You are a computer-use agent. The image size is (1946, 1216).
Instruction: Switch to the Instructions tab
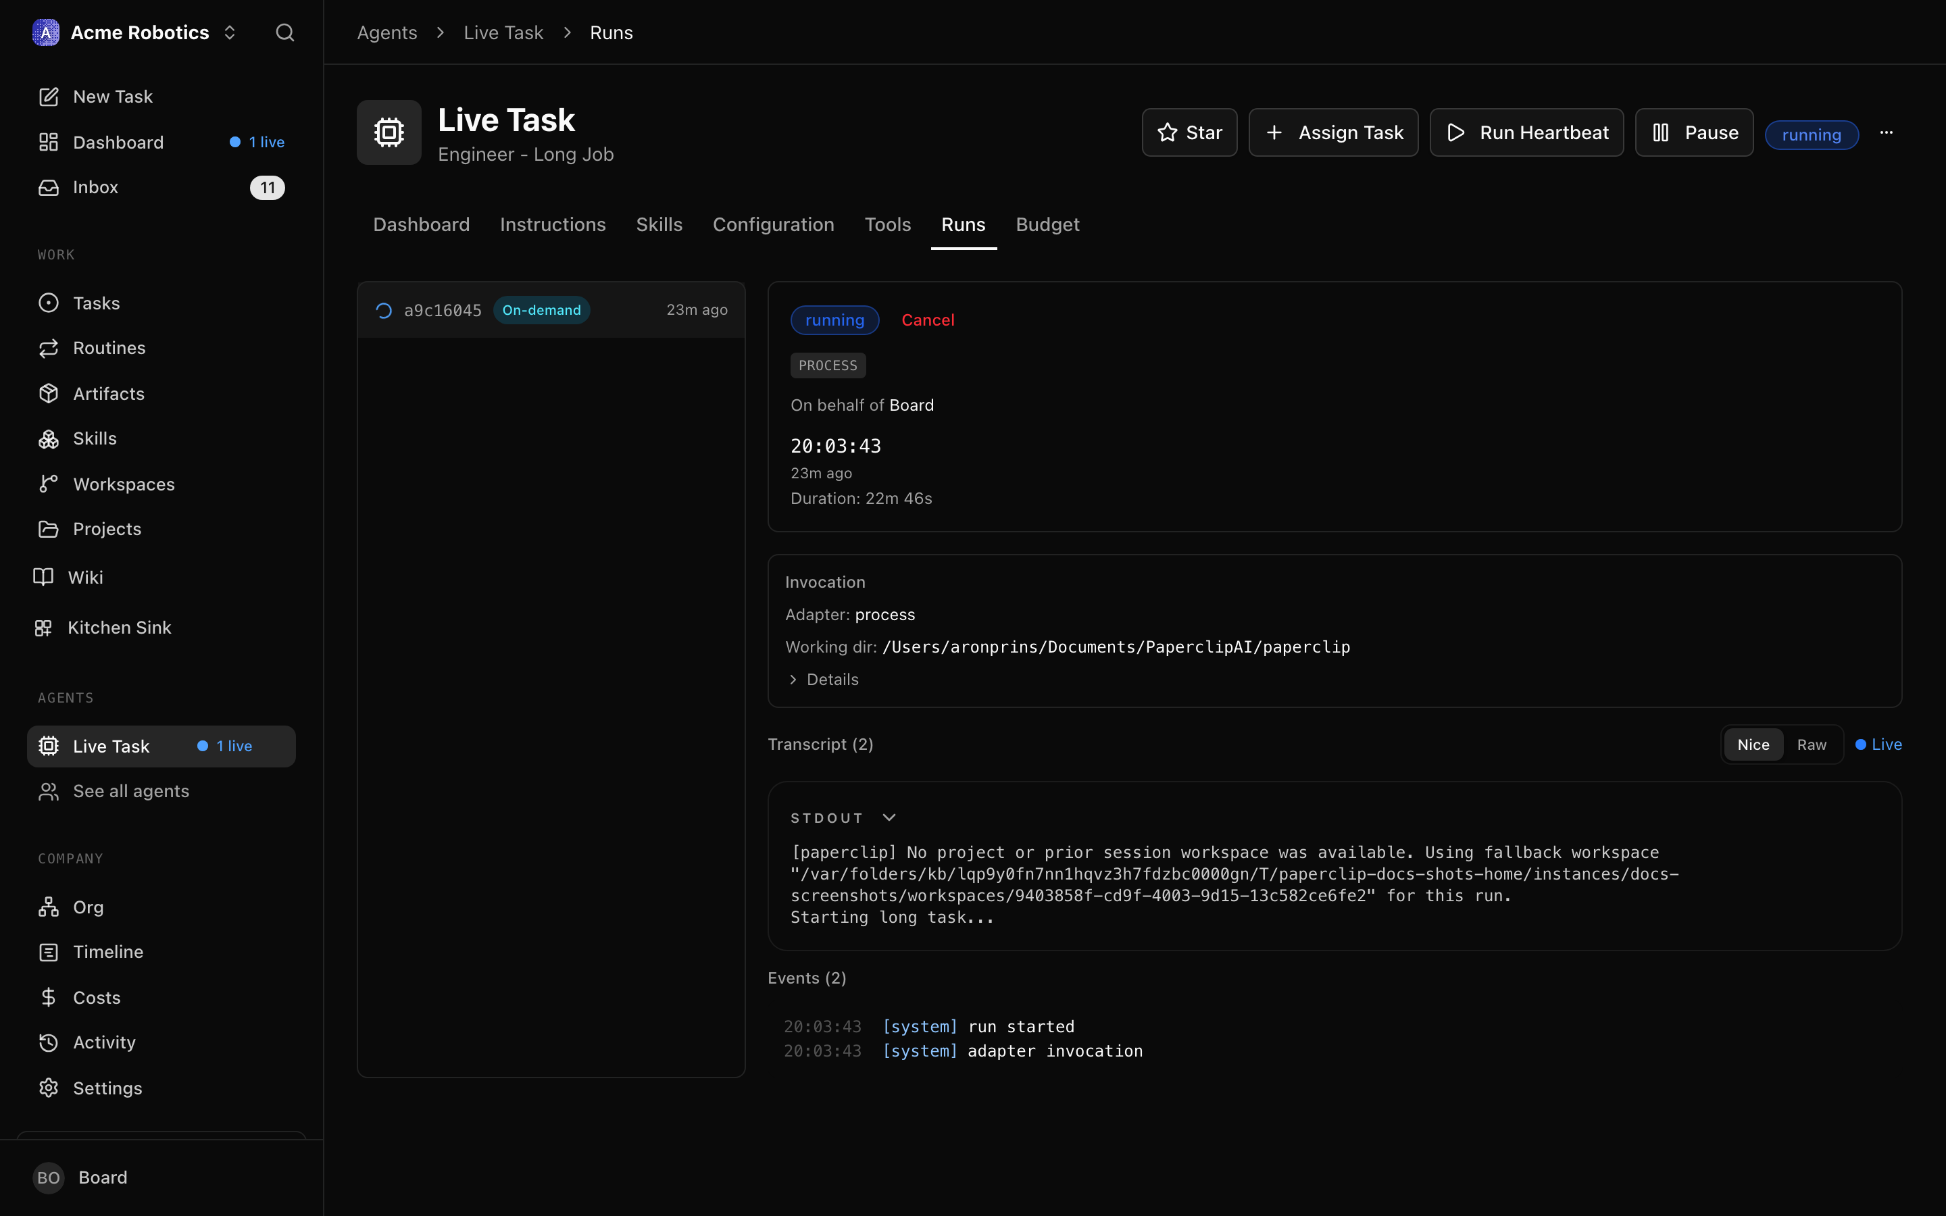click(553, 224)
